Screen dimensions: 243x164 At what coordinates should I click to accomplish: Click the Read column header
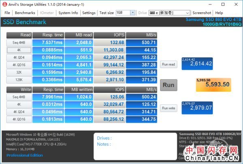click(19, 35)
